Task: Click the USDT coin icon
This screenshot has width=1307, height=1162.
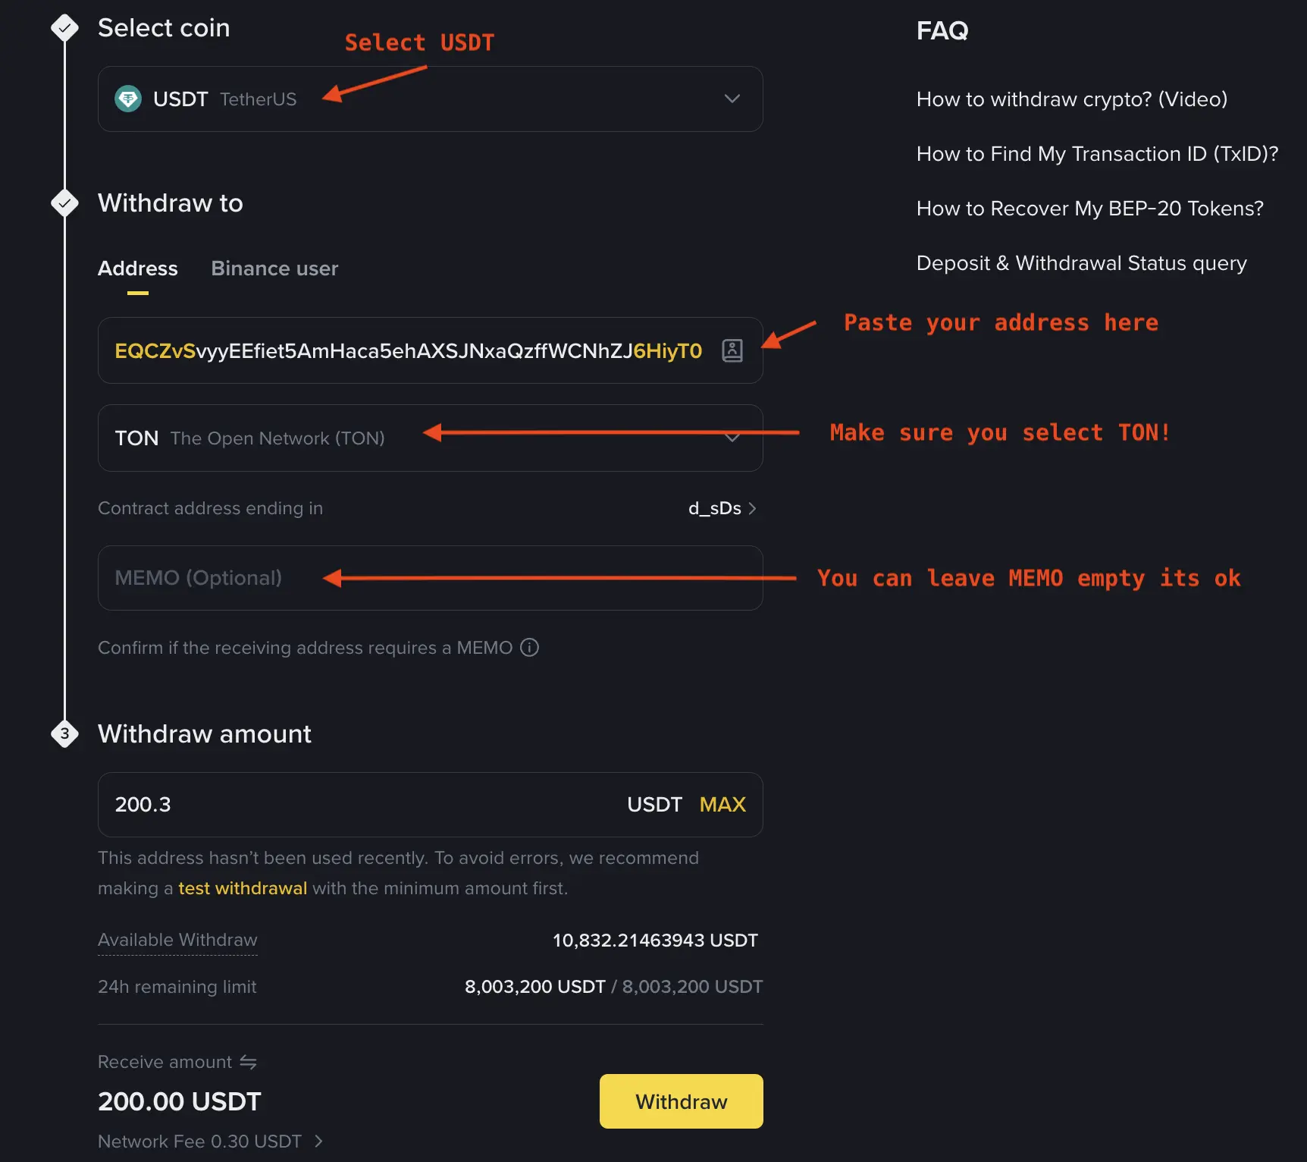Action: tap(128, 99)
